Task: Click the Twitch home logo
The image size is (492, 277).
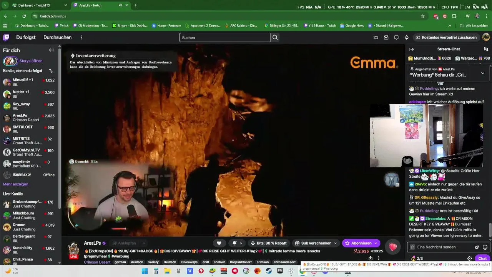Action: (x=6, y=37)
